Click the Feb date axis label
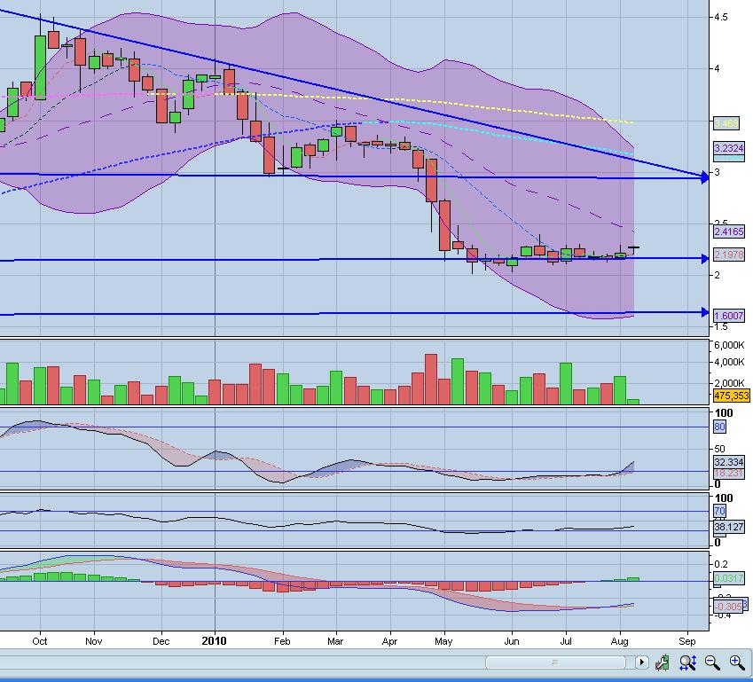The image size is (753, 682). [282, 641]
